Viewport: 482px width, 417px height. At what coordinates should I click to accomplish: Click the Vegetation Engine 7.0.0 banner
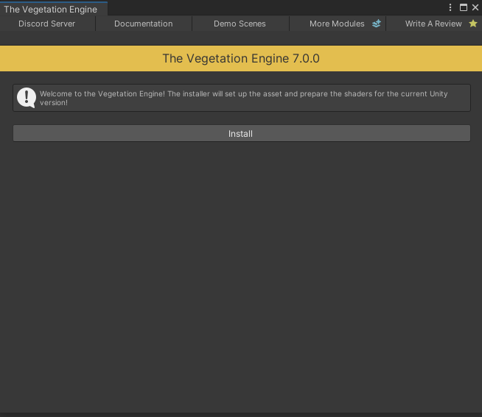(241, 59)
